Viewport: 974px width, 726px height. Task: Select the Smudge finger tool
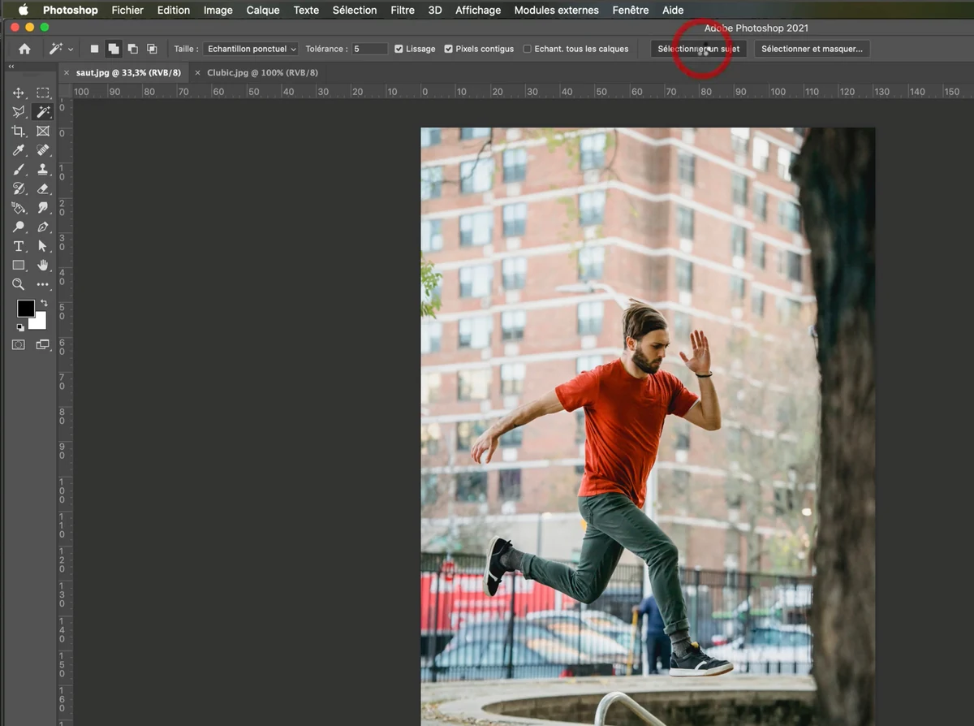[43, 208]
